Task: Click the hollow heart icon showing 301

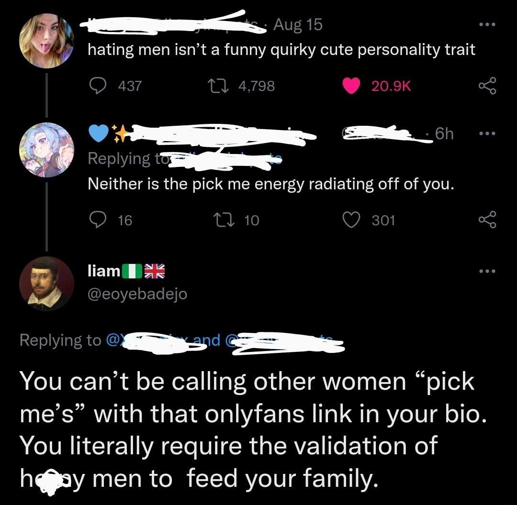Action: [x=352, y=220]
